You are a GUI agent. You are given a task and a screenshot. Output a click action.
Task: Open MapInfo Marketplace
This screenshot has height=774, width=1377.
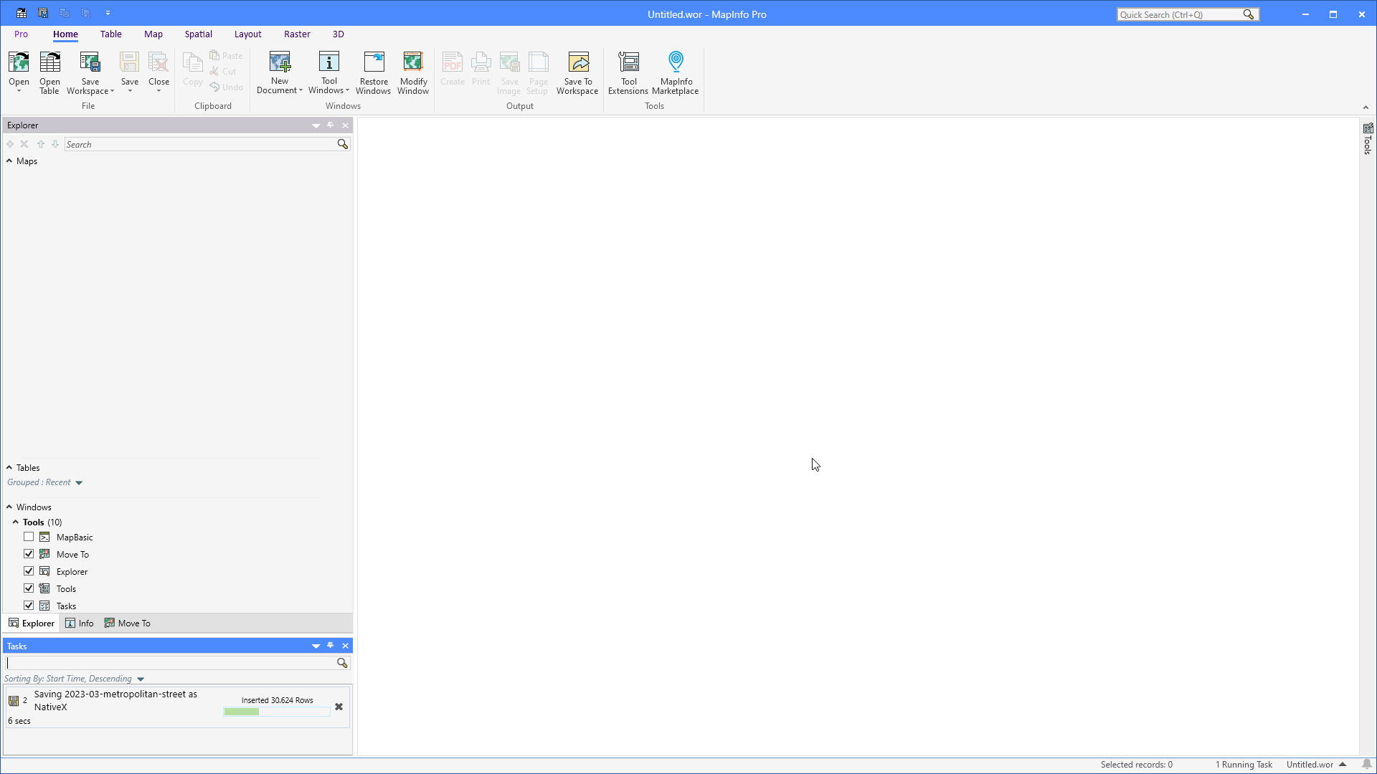tap(676, 72)
